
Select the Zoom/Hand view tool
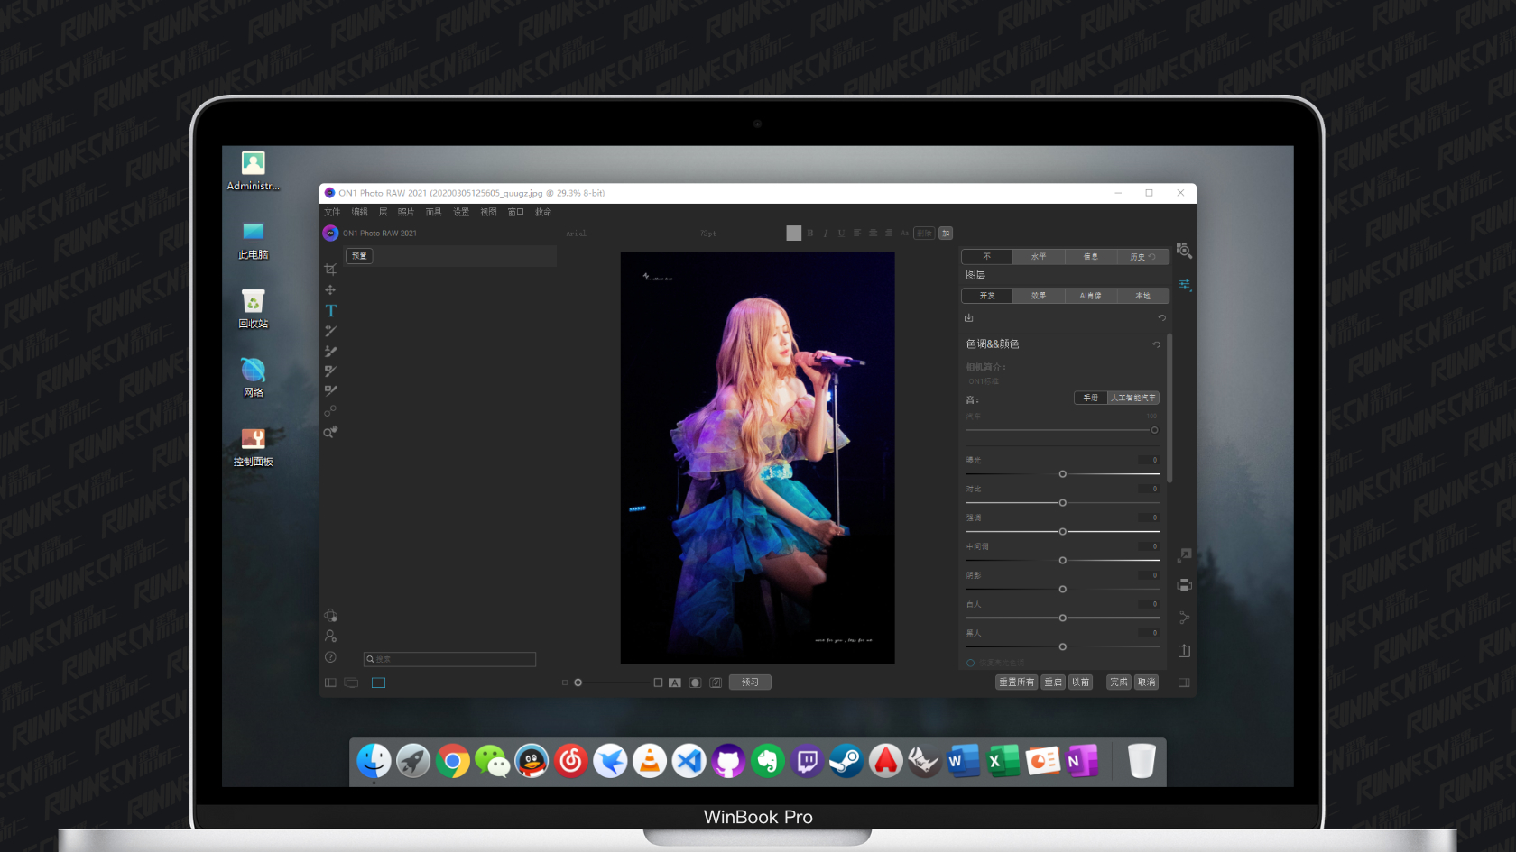[330, 432]
